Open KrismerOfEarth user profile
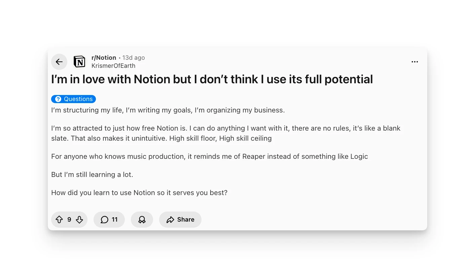 click(x=113, y=66)
